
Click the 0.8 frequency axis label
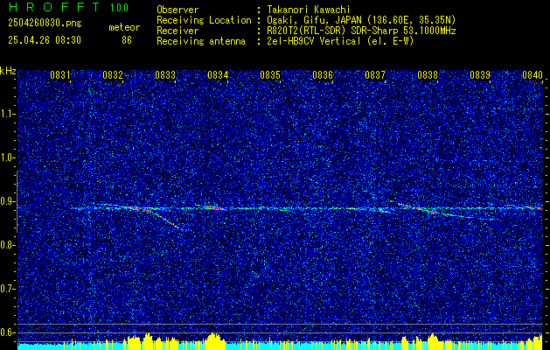7,245
